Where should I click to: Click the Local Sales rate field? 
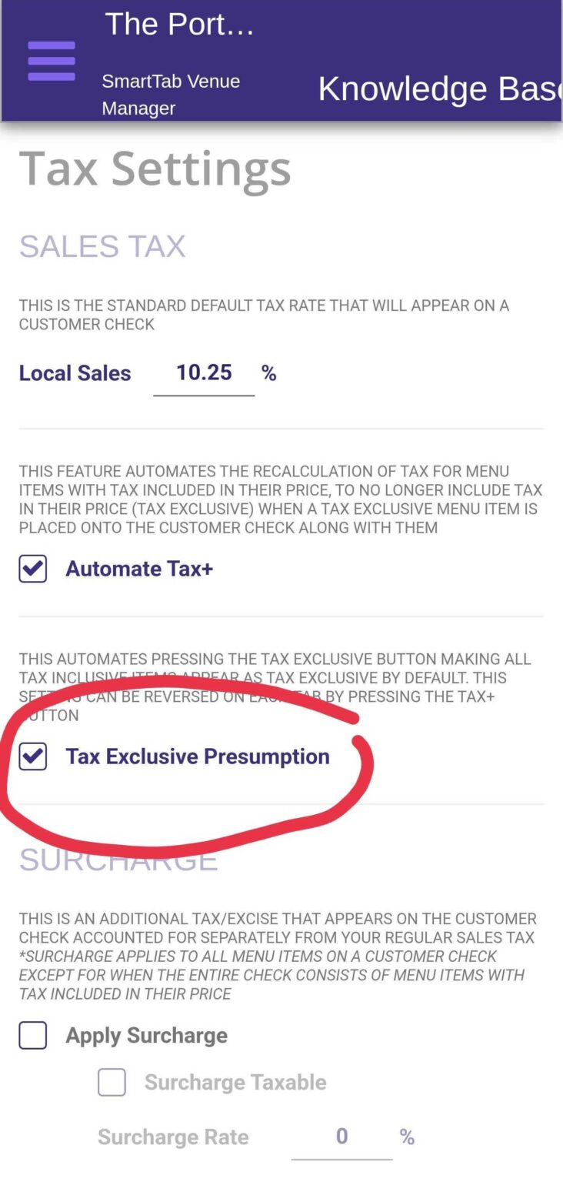(x=204, y=373)
